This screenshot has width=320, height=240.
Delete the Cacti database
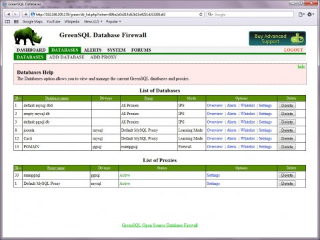[287, 138]
